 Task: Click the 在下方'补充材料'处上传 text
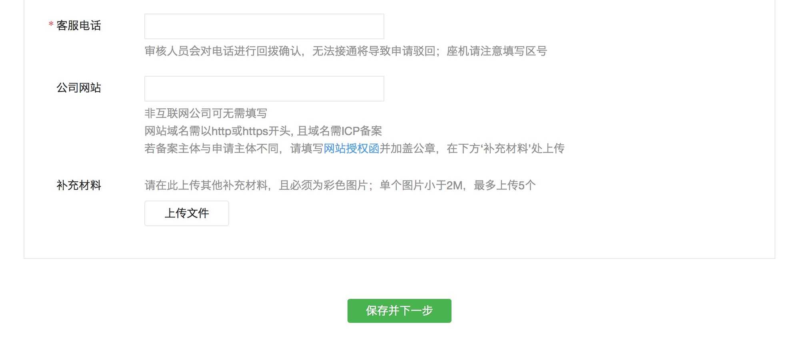[x=505, y=149]
